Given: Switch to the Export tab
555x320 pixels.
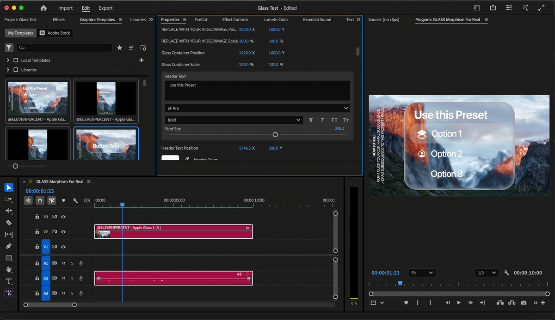Looking at the screenshot, I should point(105,8).
